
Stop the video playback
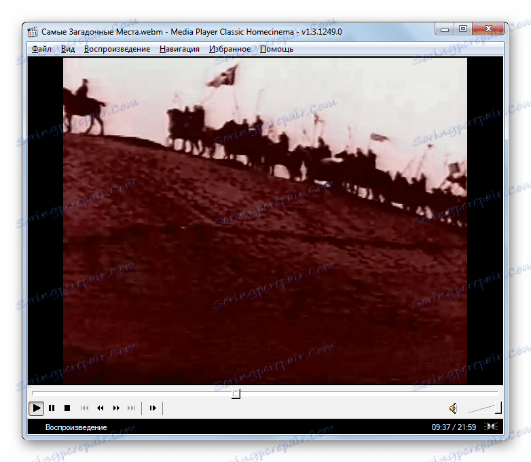pos(67,408)
